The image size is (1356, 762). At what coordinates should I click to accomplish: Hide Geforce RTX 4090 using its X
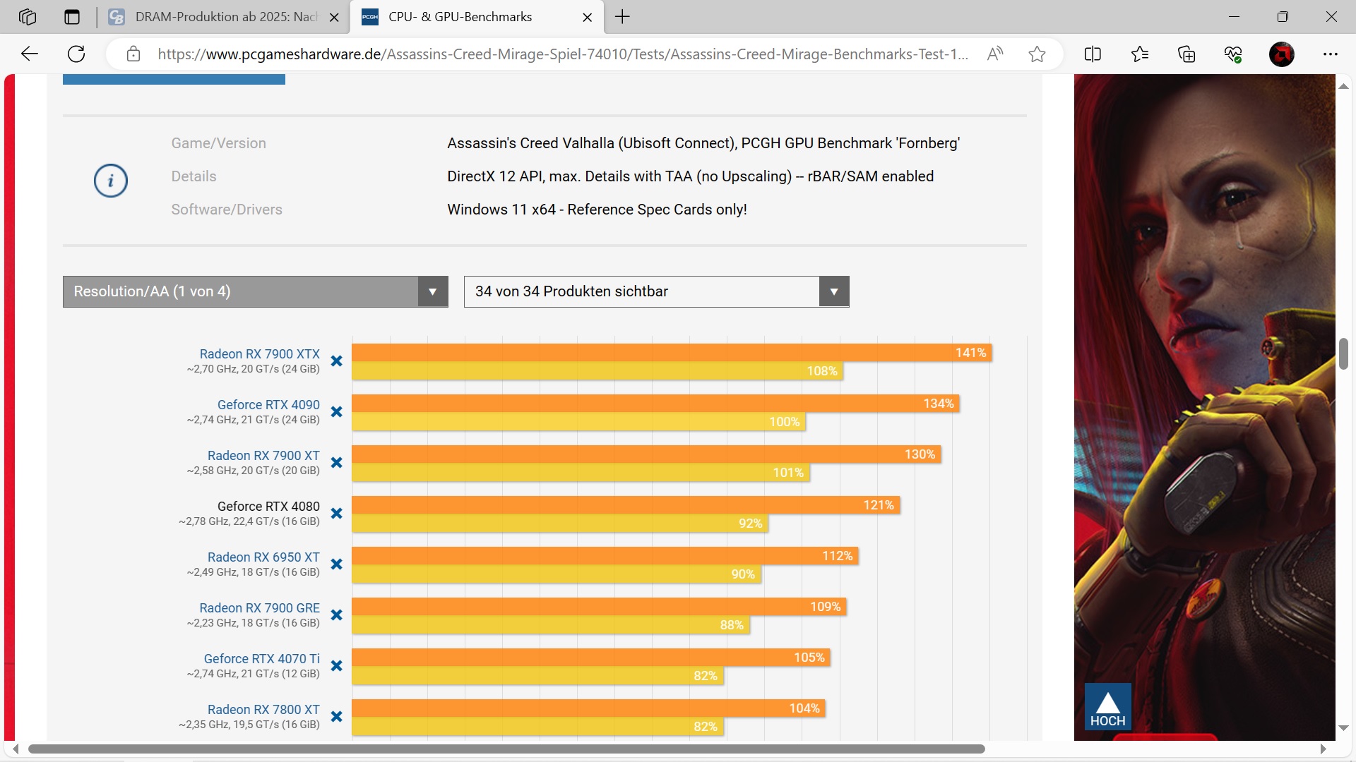tap(337, 412)
